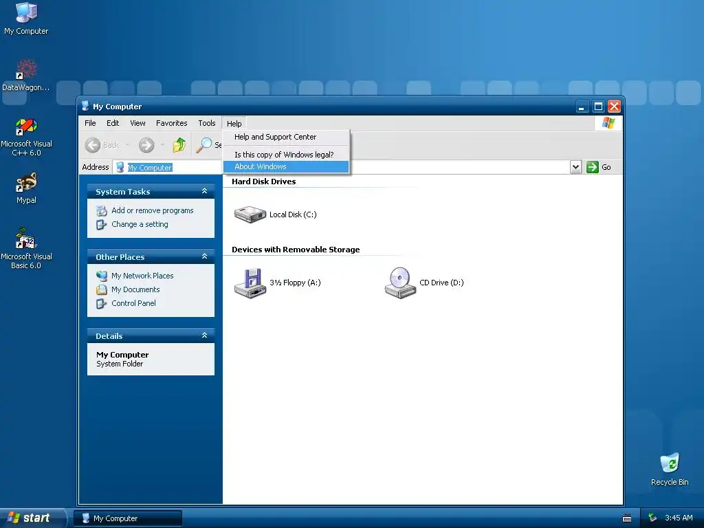Click the Forward arrow toolbar button

click(x=146, y=145)
